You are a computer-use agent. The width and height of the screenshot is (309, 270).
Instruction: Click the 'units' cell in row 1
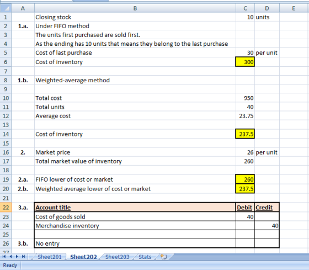267,17
